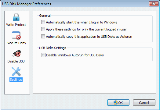
Task: Check apply settings for current user only
Action: (x=43, y=29)
